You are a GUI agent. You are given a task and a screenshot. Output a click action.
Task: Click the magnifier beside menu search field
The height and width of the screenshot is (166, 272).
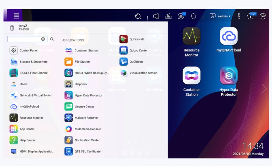(x=52, y=39)
